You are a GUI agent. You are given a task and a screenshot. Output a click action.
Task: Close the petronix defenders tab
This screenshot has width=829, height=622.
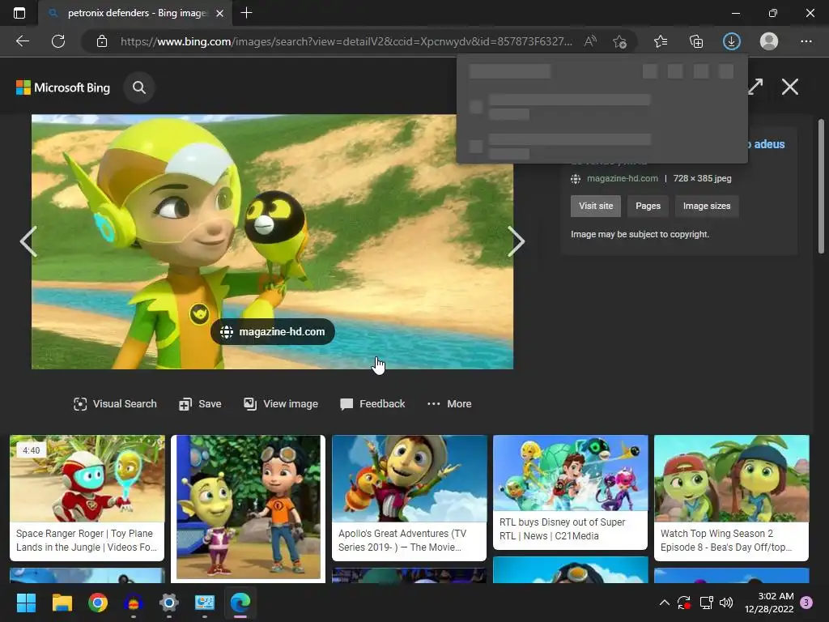pyautogui.click(x=220, y=13)
